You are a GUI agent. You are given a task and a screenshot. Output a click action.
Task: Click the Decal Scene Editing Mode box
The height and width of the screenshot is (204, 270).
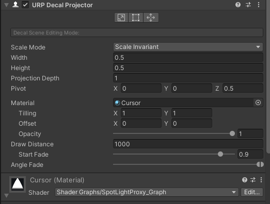point(137,32)
